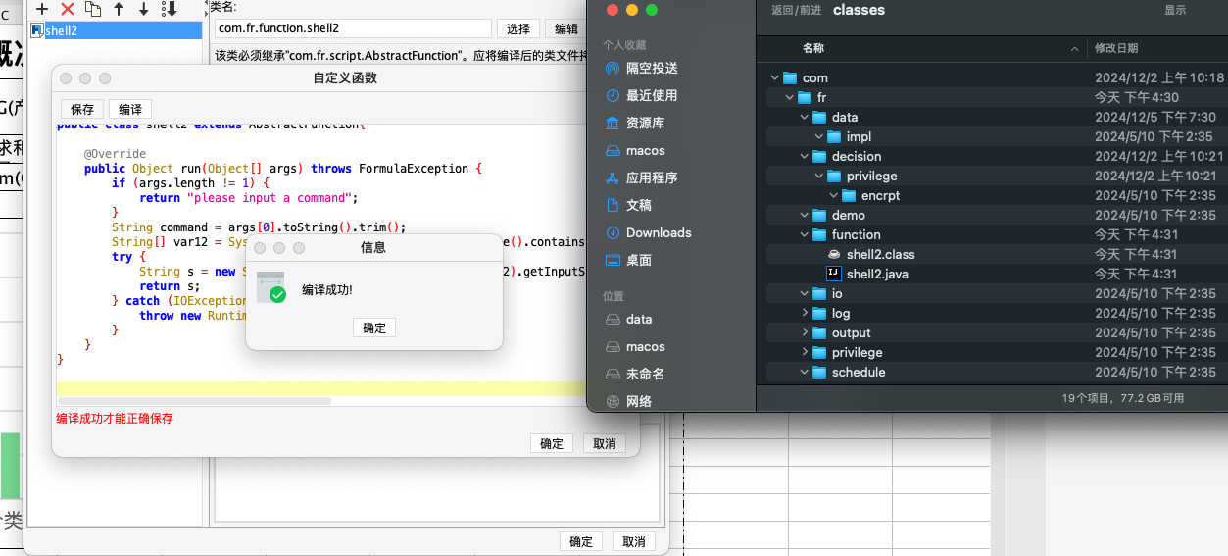Click the 编译 button in the function editor
The width and height of the screenshot is (1228, 556).
tap(129, 109)
